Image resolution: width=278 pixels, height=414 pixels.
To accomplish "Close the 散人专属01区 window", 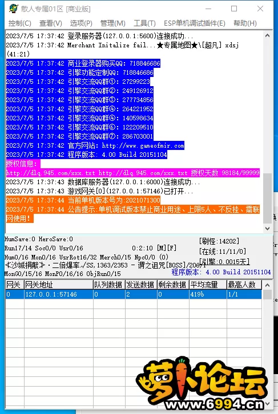I will [x=260, y=9].
